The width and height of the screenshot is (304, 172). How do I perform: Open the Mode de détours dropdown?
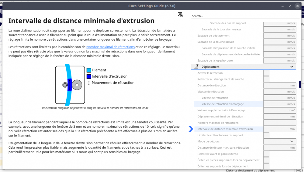[280, 141]
